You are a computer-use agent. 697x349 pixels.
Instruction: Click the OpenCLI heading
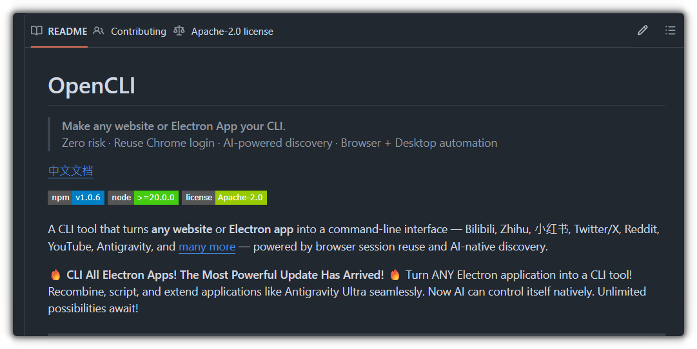[92, 86]
